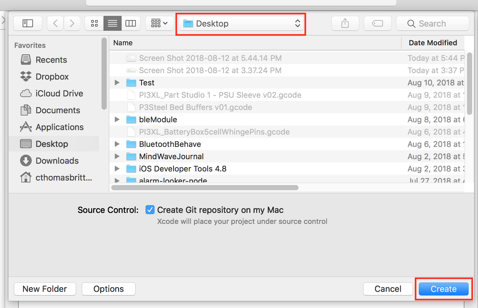Toggle the sidebar visibility icon
Screen dimensions: 478x308
click(x=28, y=23)
